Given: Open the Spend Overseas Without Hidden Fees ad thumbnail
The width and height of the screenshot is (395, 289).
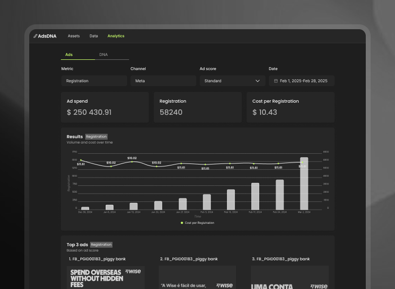Looking at the screenshot, I should (x=106, y=277).
